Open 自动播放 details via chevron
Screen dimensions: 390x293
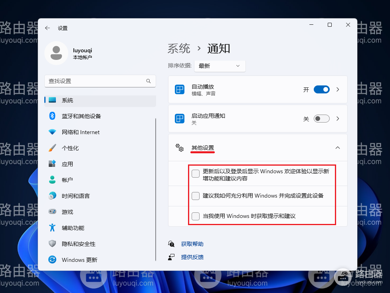pos(338,89)
